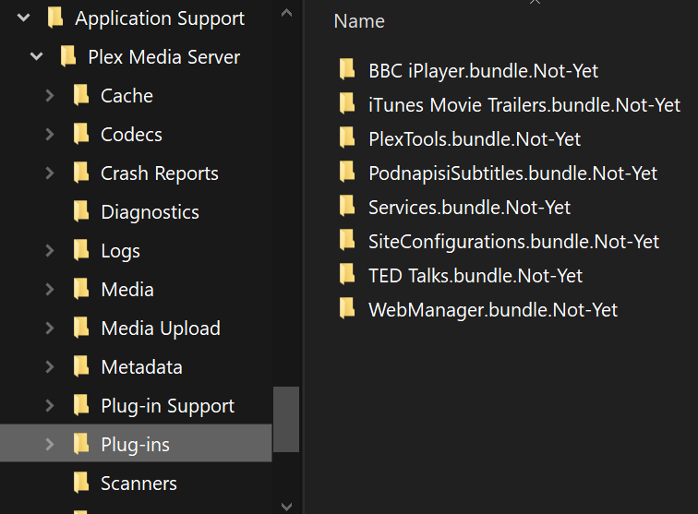The width and height of the screenshot is (698, 514).
Task: Select PlexTools.bundle.Not-Yet file name
Action: [475, 139]
